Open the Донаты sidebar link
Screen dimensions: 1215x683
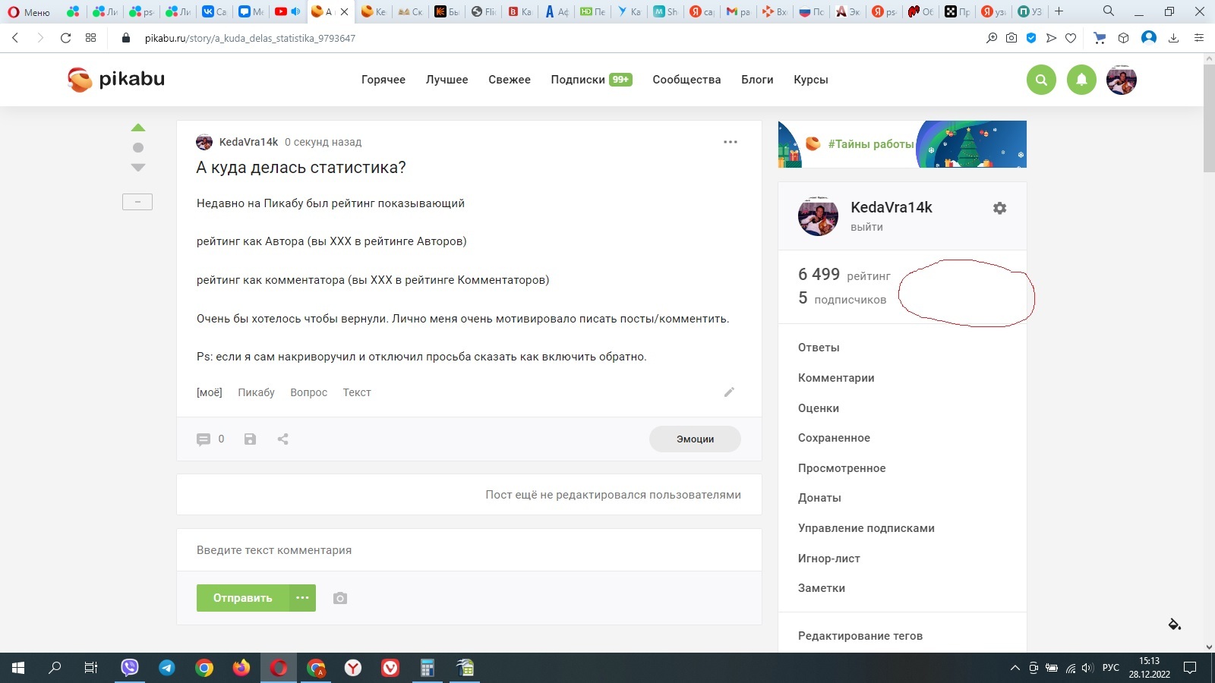click(x=819, y=498)
